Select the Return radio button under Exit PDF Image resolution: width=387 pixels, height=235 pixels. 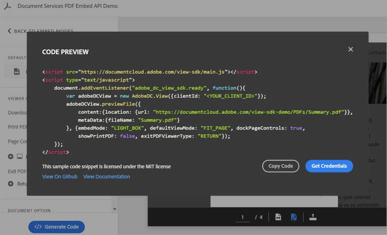coord(11,183)
